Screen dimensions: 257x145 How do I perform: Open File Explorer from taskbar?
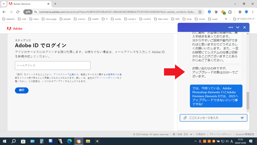[88, 141]
